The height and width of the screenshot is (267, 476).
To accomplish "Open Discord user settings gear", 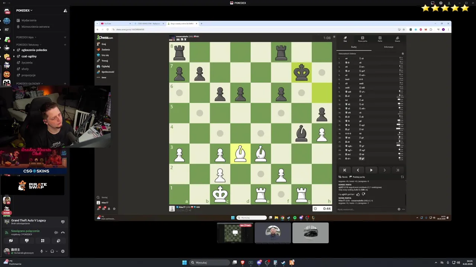I will click(x=62, y=251).
